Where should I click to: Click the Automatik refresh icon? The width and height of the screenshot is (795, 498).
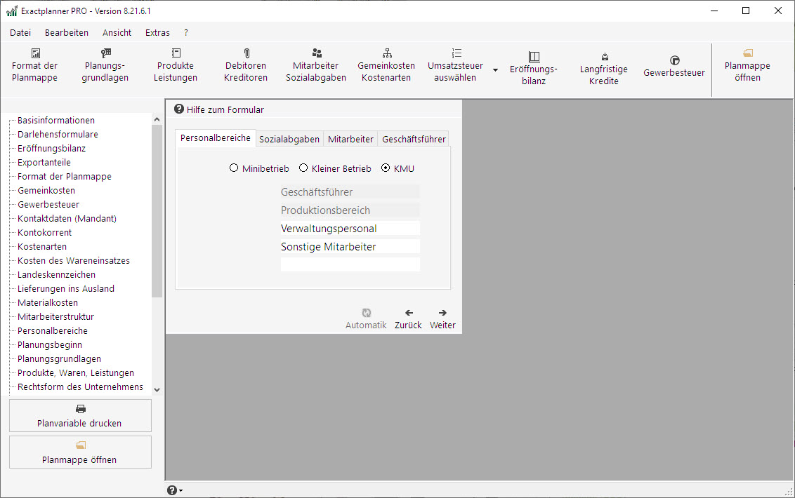(366, 313)
